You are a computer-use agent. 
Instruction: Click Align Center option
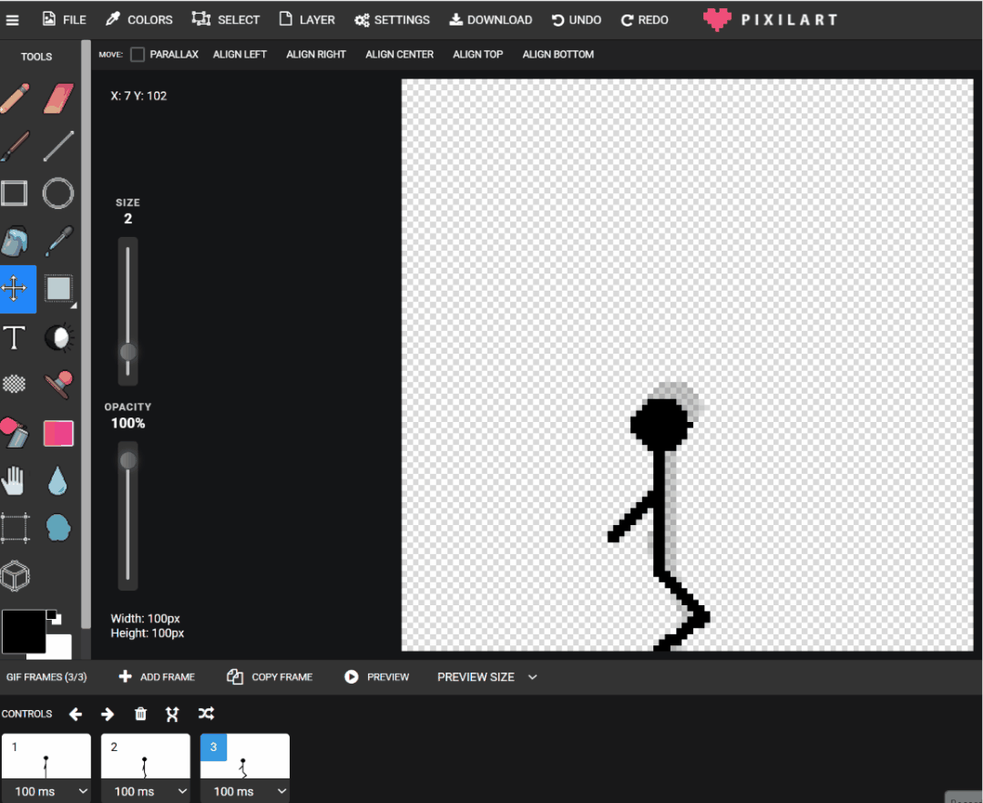(399, 55)
